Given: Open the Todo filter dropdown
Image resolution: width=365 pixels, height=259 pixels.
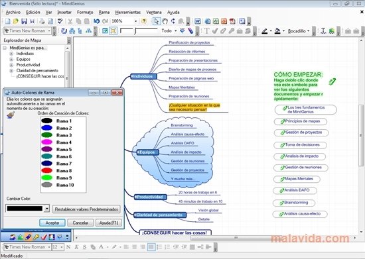Looking at the screenshot, I should point(175,30).
